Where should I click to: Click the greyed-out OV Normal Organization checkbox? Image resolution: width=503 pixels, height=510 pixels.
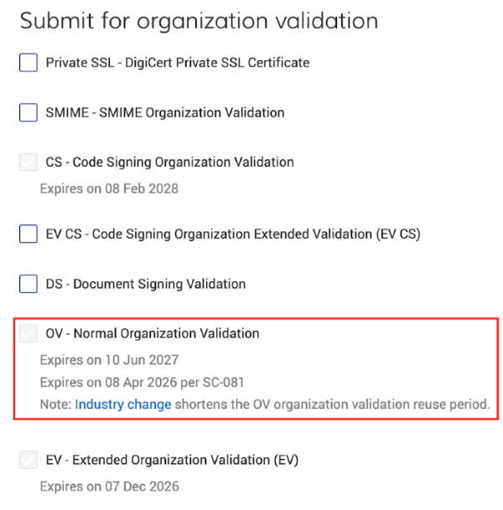tap(29, 334)
